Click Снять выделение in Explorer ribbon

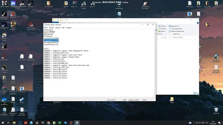click(175, 29)
